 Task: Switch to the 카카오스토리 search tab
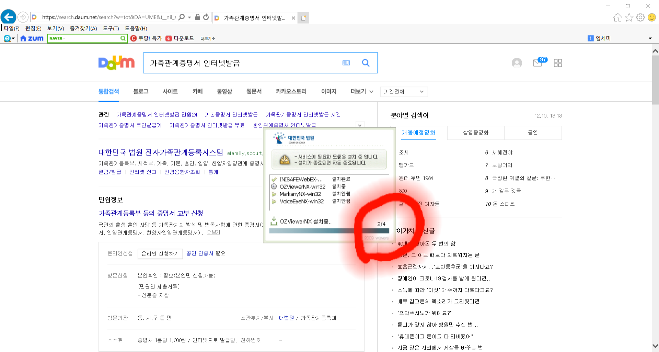point(291,91)
